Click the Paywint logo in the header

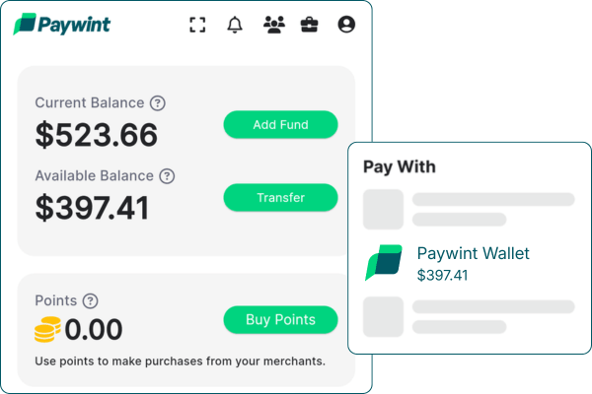(62, 25)
